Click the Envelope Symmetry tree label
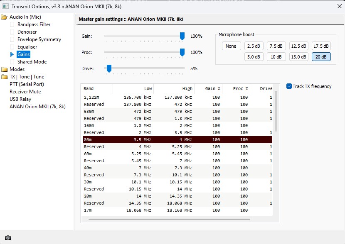 tap(39, 39)
